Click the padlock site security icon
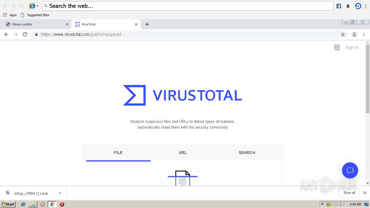 pyautogui.click(x=36, y=34)
